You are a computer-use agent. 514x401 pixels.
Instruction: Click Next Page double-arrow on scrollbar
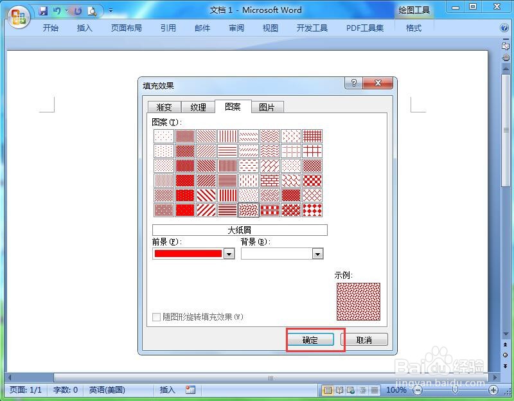[505, 366]
